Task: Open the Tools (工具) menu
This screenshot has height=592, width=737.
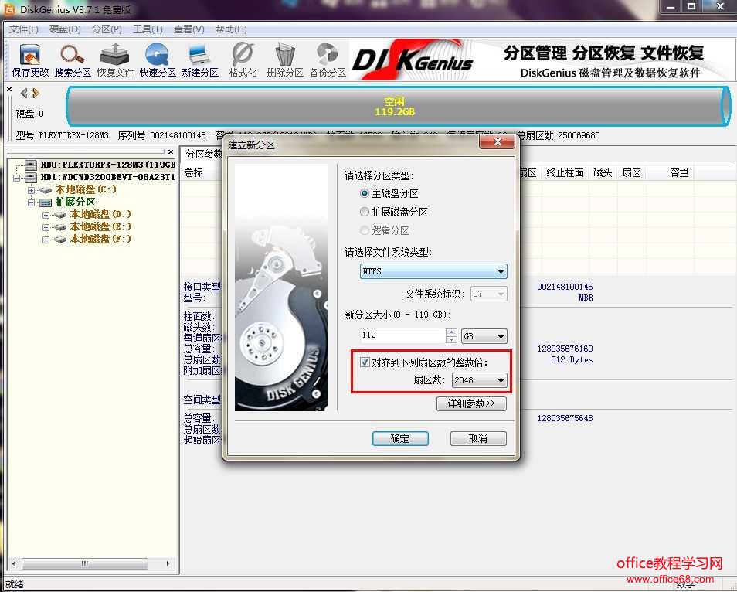Action: coord(148,29)
